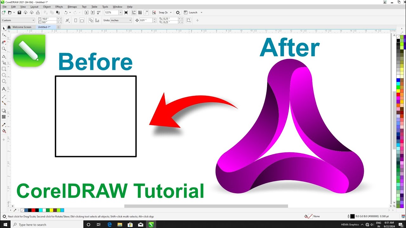The height and width of the screenshot is (228, 406).
Task: Select the Transparency tool
Action: (x=4, y=117)
